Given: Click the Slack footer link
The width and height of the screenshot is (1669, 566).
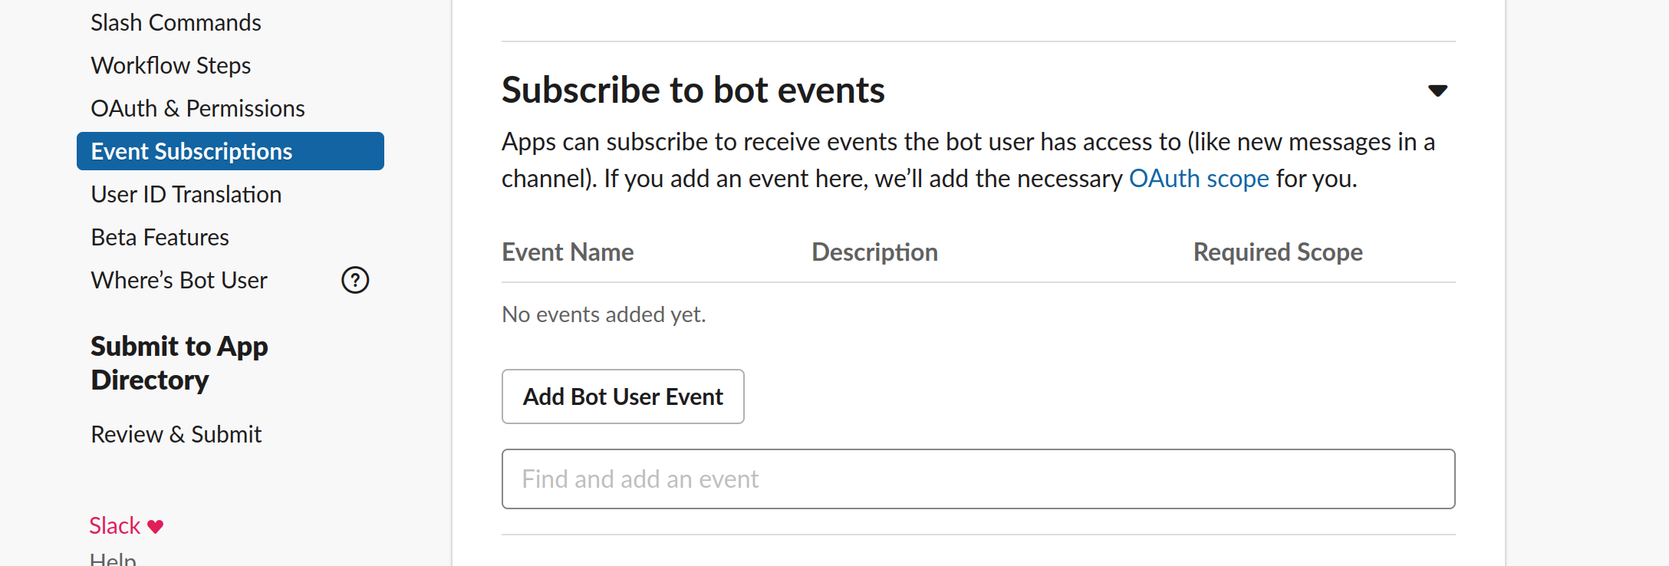Looking at the screenshot, I should pos(115,526).
